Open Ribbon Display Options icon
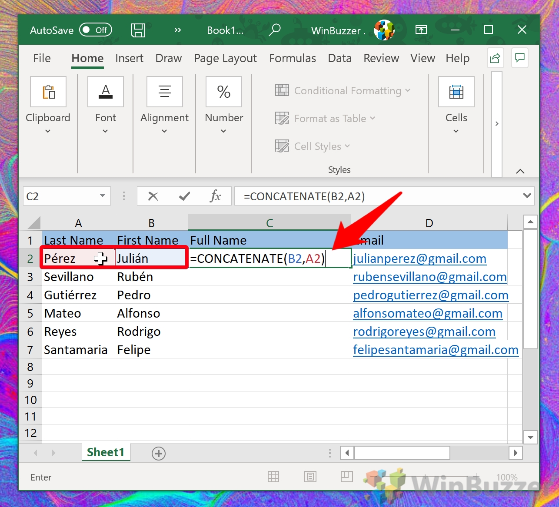Viewport: 559px width, 507px height. (421, 30)
